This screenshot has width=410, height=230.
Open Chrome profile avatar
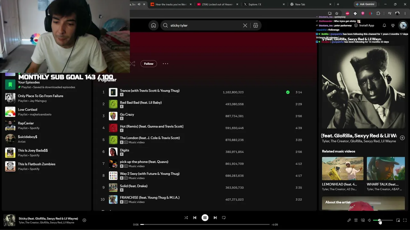coord(398,13)
